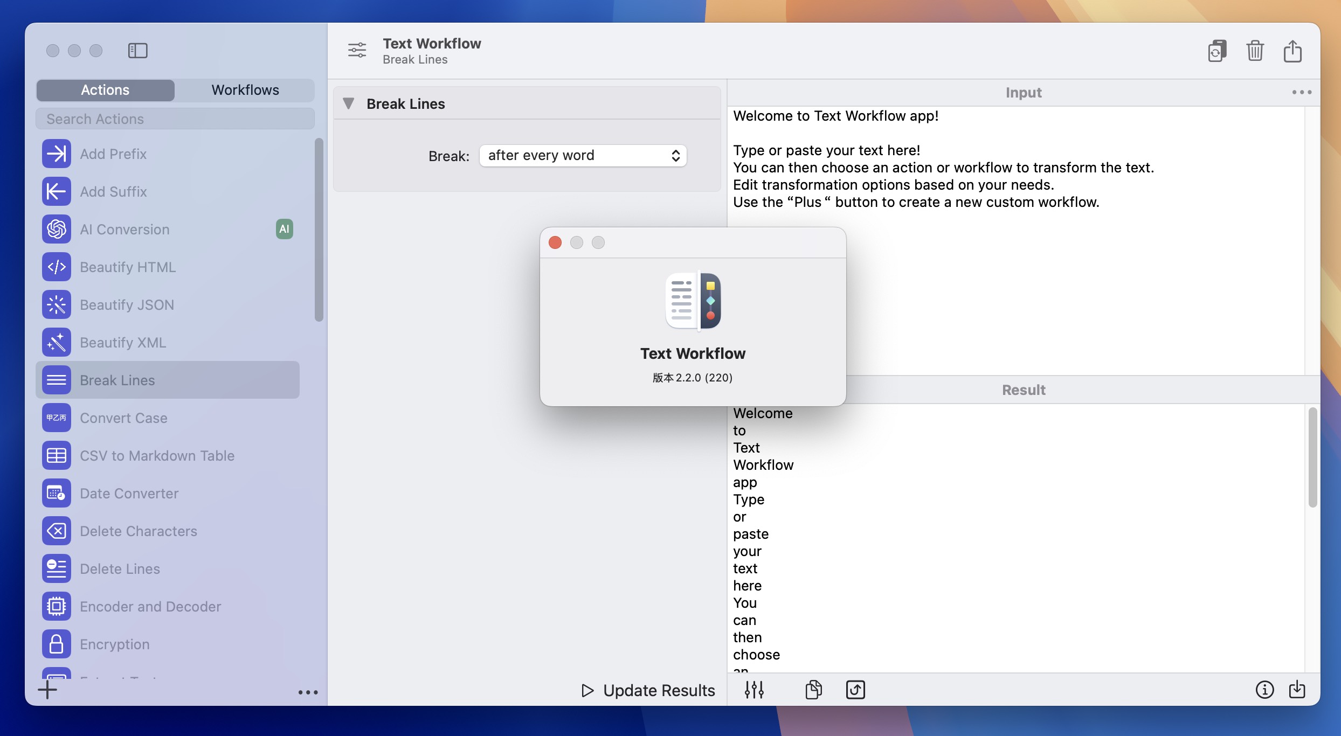Screen dimensions: 1341x736
Task: Select the Delete Characters action icon
Action: pyautogui.click(x=57, y=531)
